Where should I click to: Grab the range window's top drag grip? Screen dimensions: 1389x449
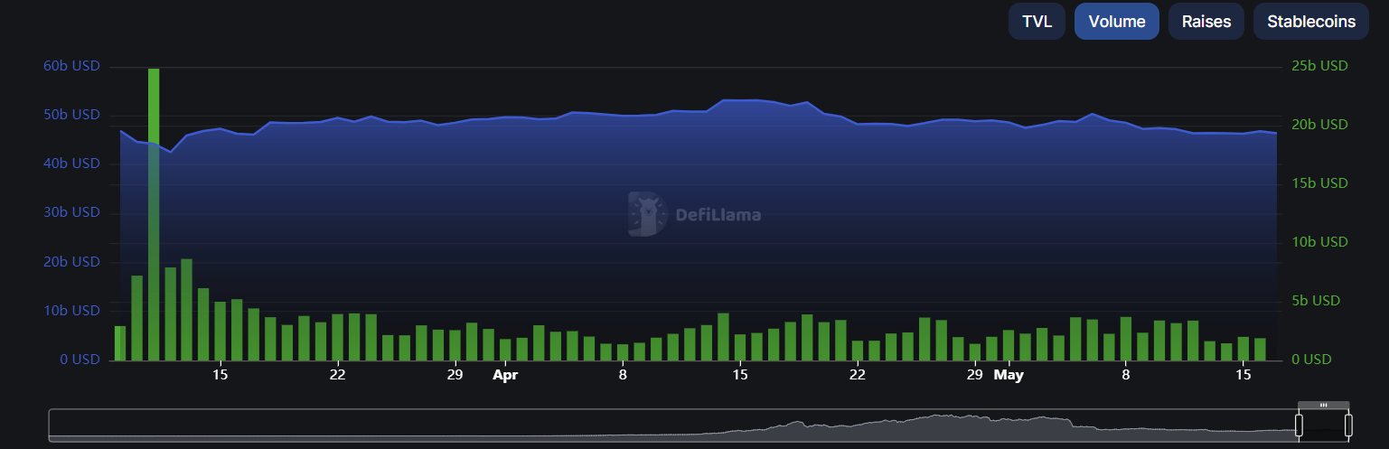pyautogui.click(x=1324, y=405)
